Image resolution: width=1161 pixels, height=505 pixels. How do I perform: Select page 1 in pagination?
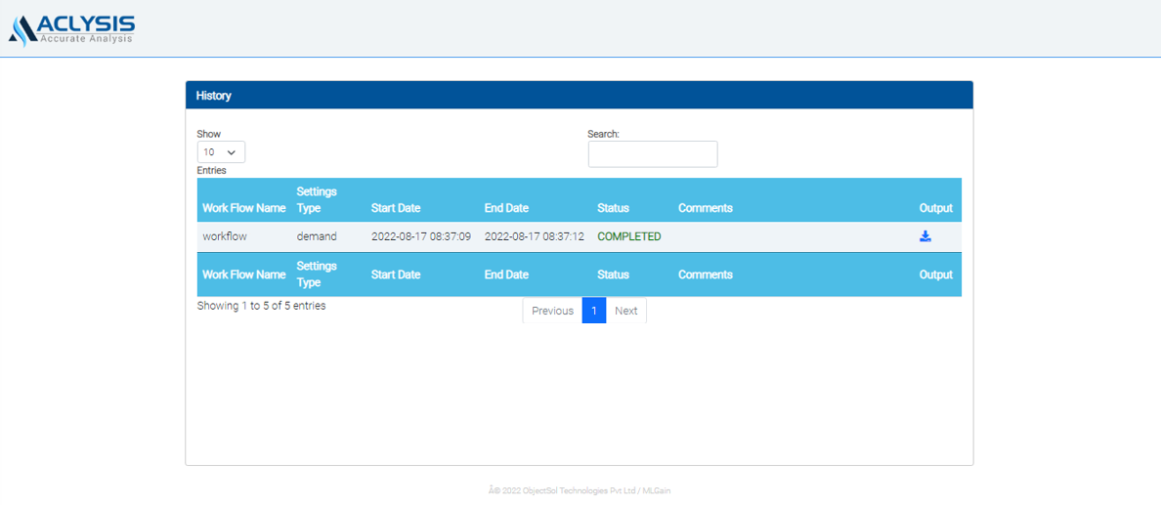click(x=593, y=311)
